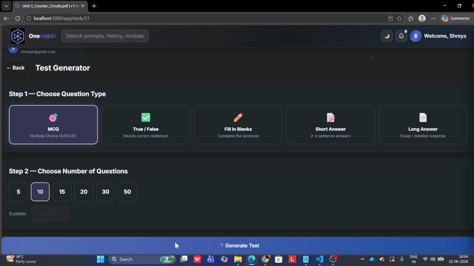Set number of questions to 15
Viewport: 474px width, 266px height.
pyautogui.click(x=62, y=192)
